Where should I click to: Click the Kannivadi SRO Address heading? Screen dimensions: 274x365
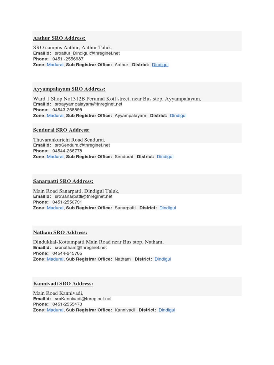(x=63, y=283)
